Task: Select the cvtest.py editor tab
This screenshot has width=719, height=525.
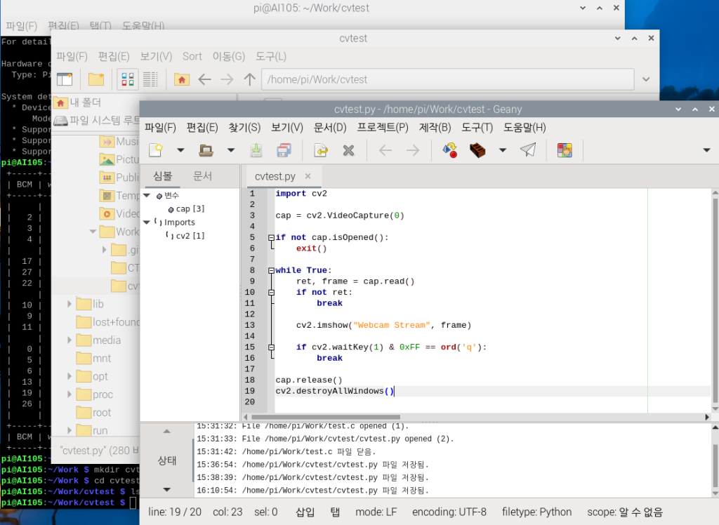Action: [275, 177]
